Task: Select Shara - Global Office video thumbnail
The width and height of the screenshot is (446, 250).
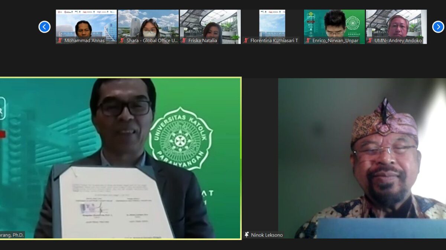Action: [148, 24]
